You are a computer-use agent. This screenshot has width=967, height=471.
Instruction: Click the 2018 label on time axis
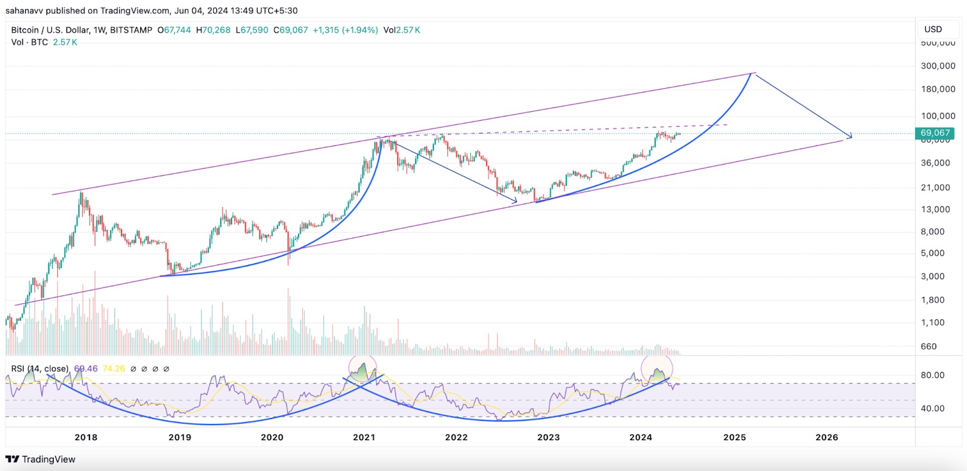[86, 437]
